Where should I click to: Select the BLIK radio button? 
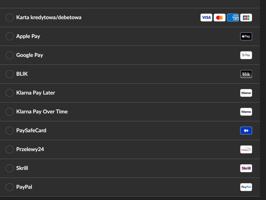point(10,74)
